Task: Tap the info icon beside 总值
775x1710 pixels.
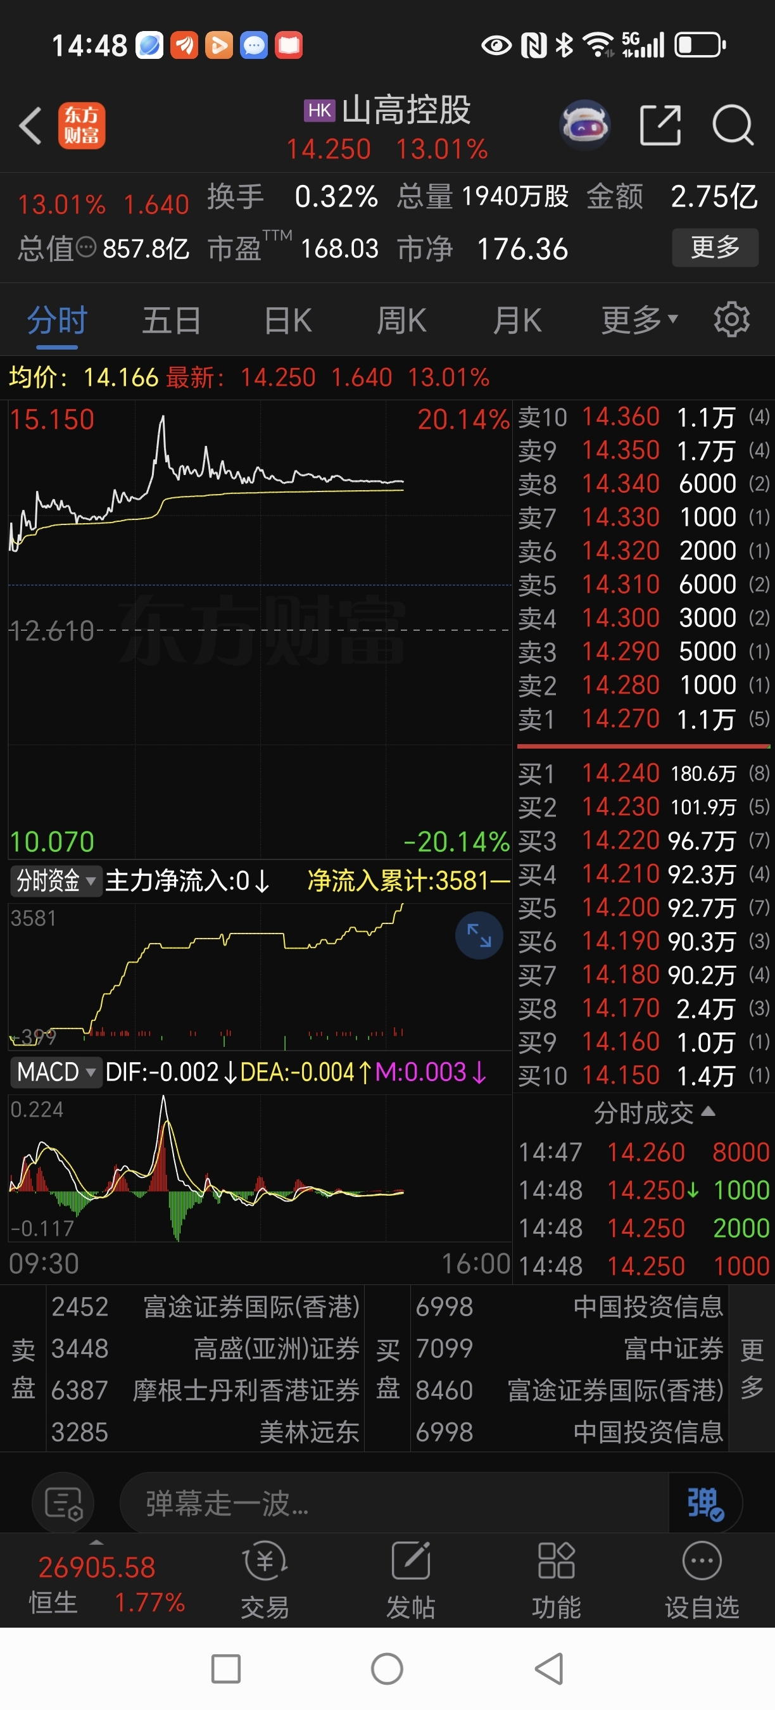Action: click(86, 248)
